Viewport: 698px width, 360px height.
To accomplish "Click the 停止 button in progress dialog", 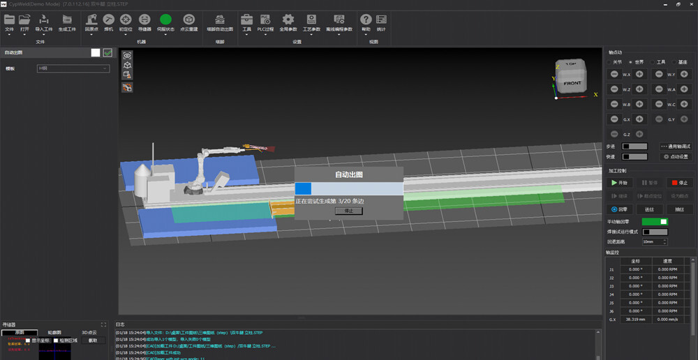I will click(348, 210).
